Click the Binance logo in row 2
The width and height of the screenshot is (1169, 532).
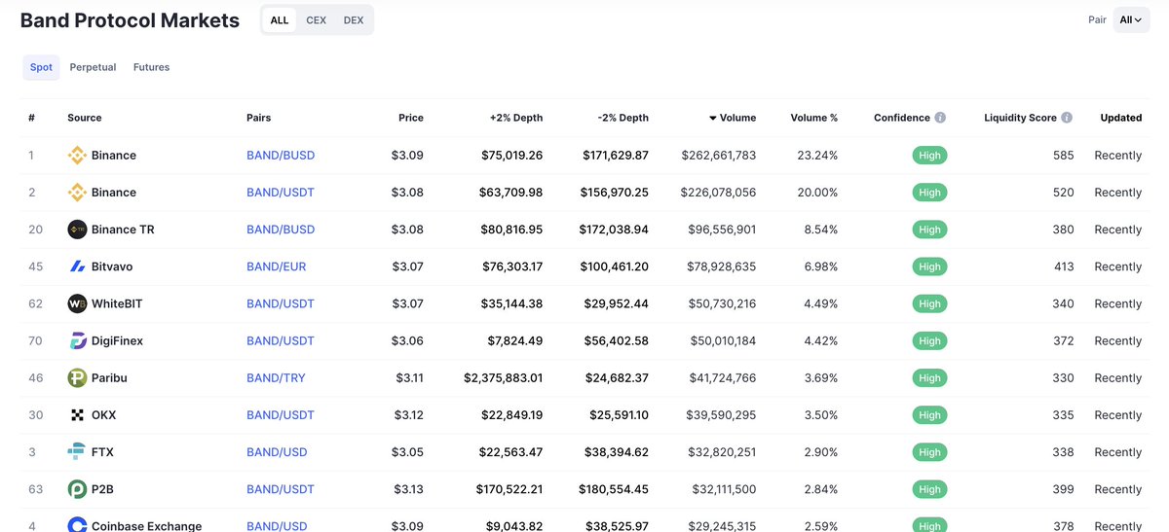click(77, 193)
